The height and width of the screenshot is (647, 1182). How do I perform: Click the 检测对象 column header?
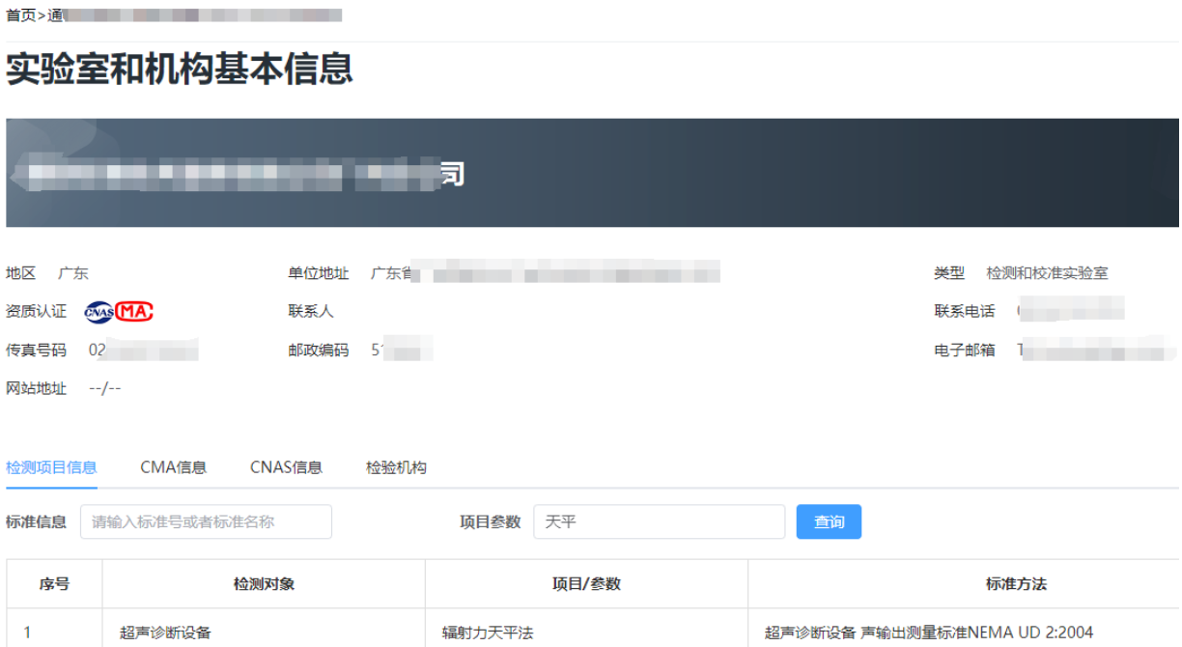click(264, 583)
